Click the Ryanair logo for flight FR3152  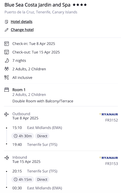pyautogui.click(x=108, y=114)
